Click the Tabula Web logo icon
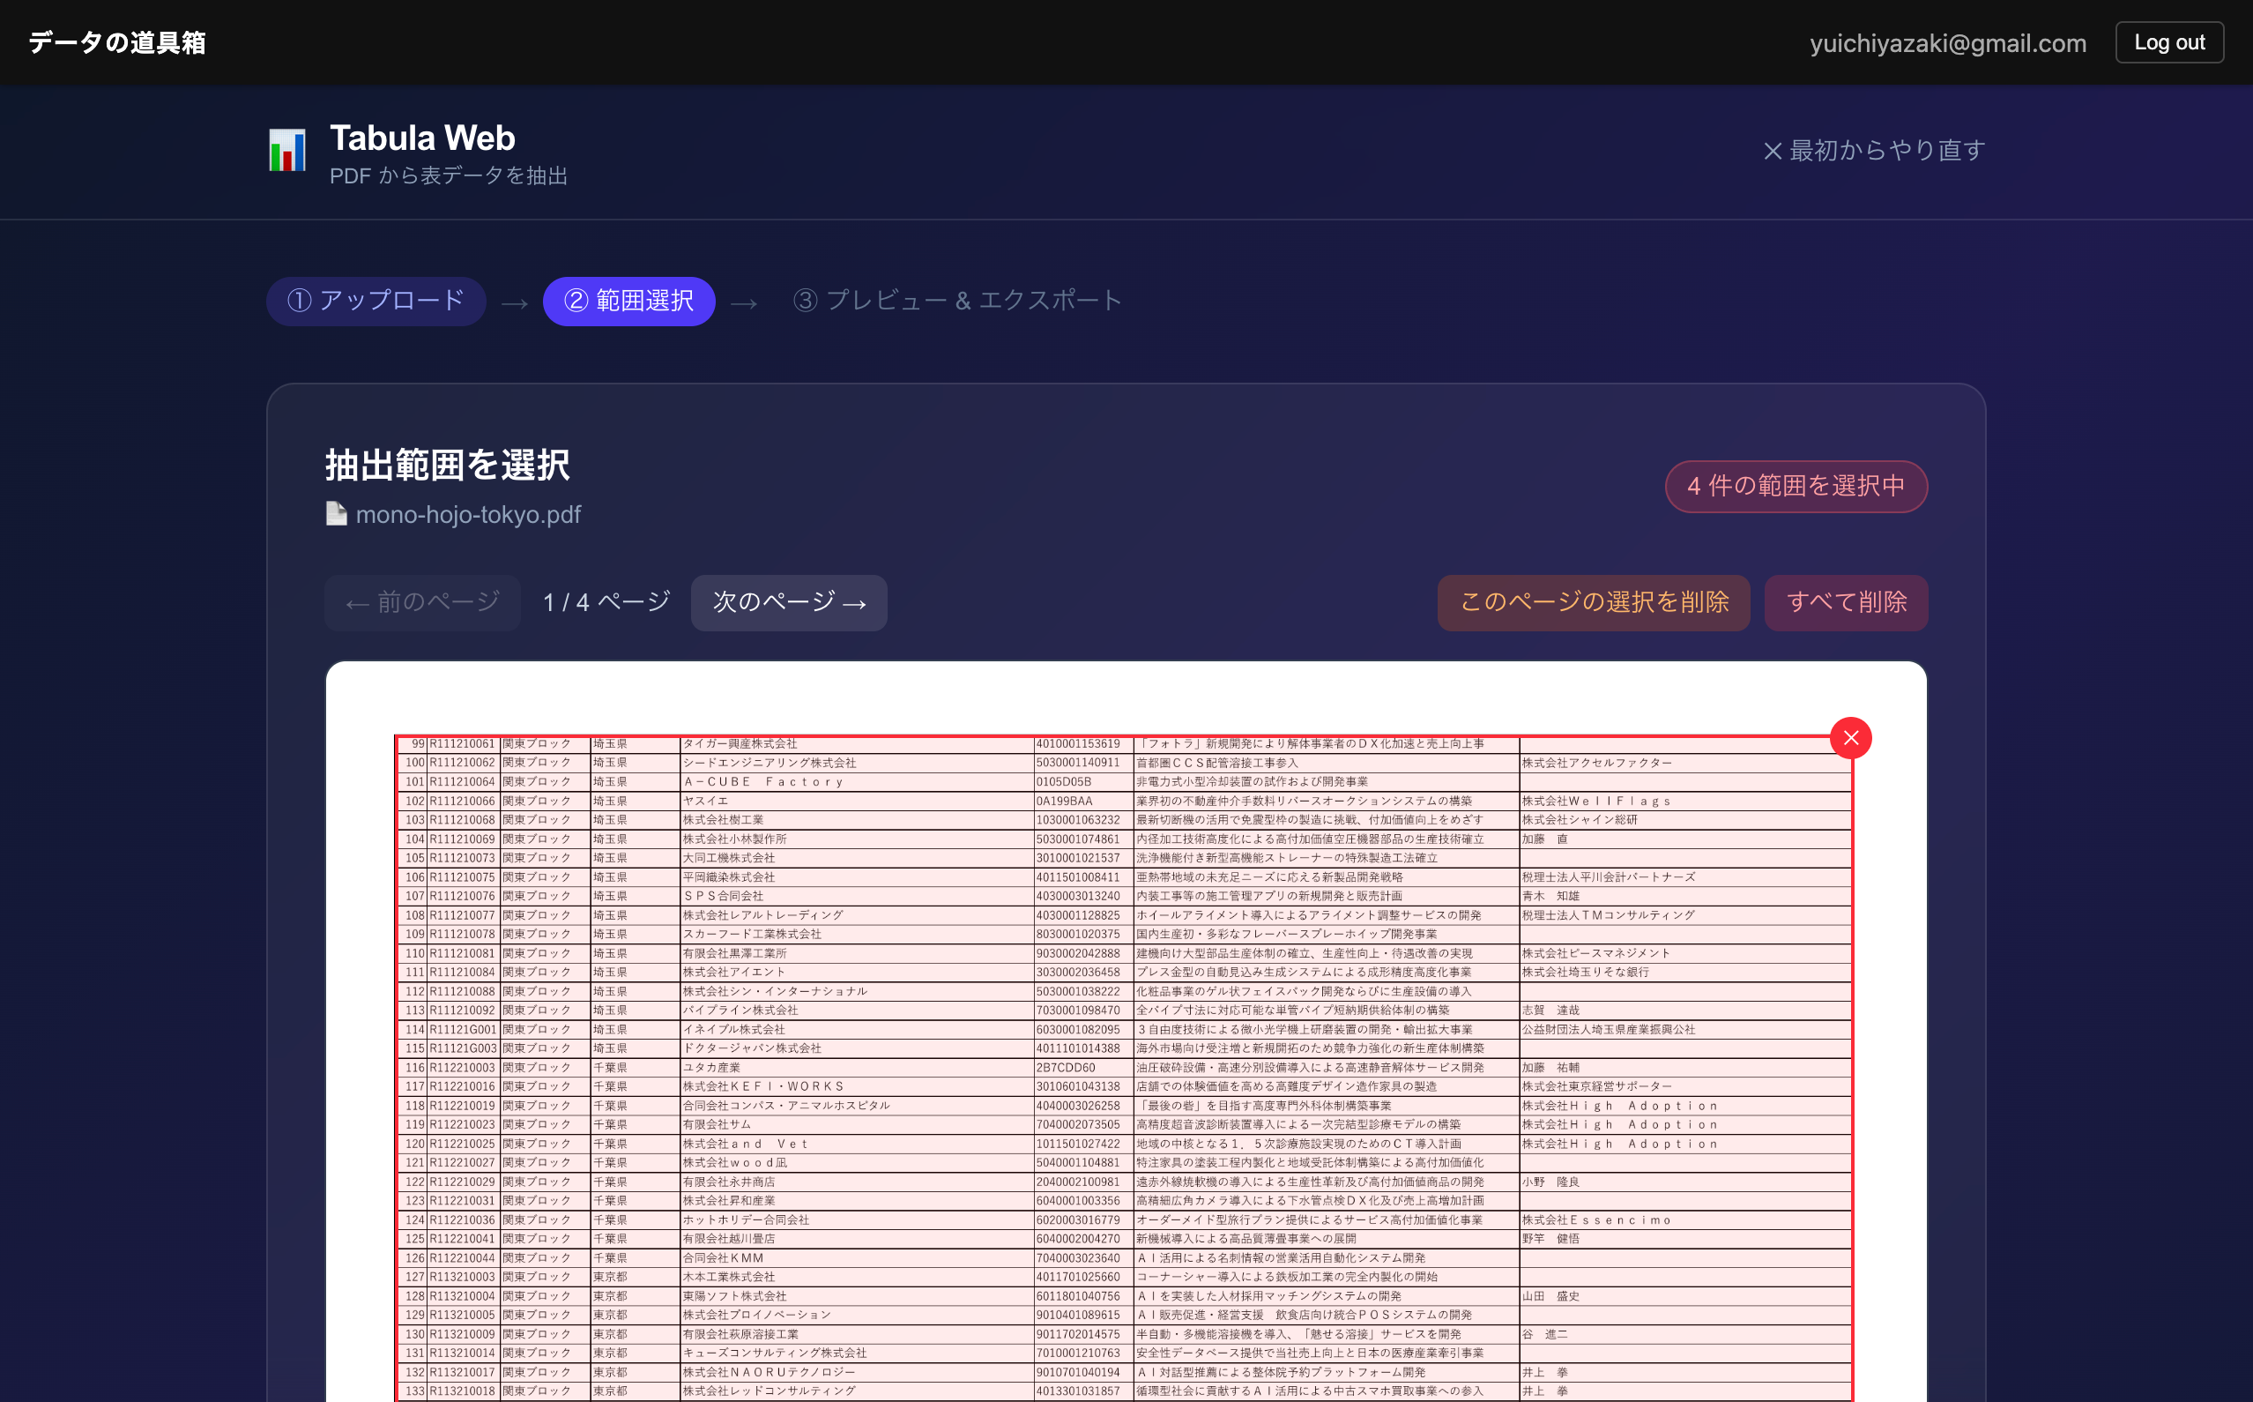This screenshot has width=2253, height=1402. [286, 151]
